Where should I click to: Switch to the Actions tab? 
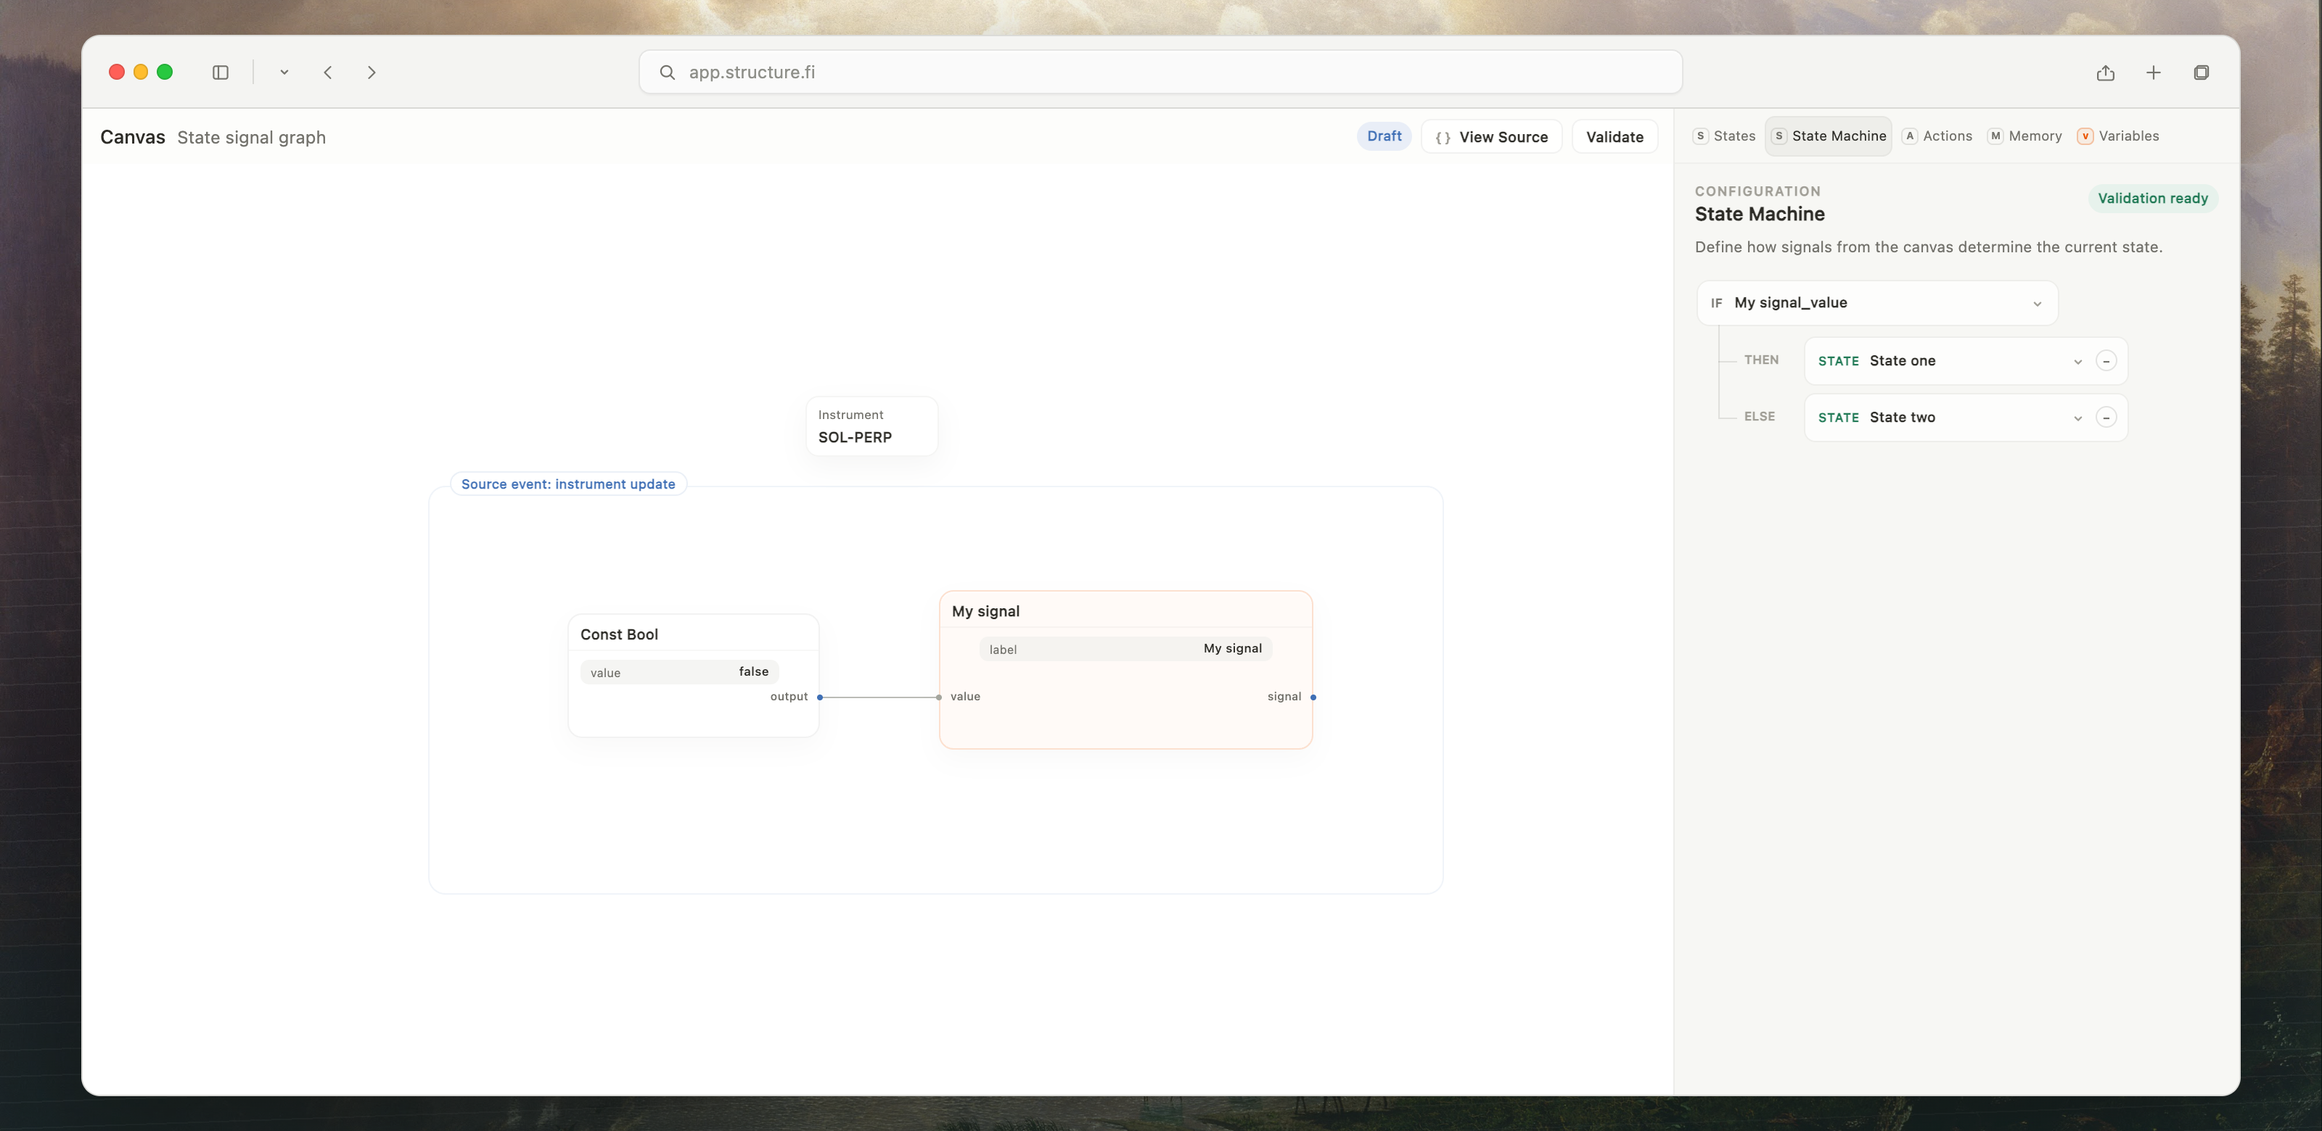[1936, 136]
